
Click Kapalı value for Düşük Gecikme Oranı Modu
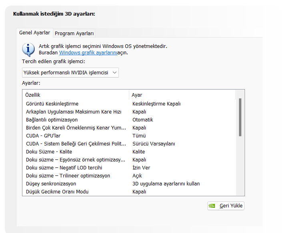pyautogui.click(x=139, y=192)
